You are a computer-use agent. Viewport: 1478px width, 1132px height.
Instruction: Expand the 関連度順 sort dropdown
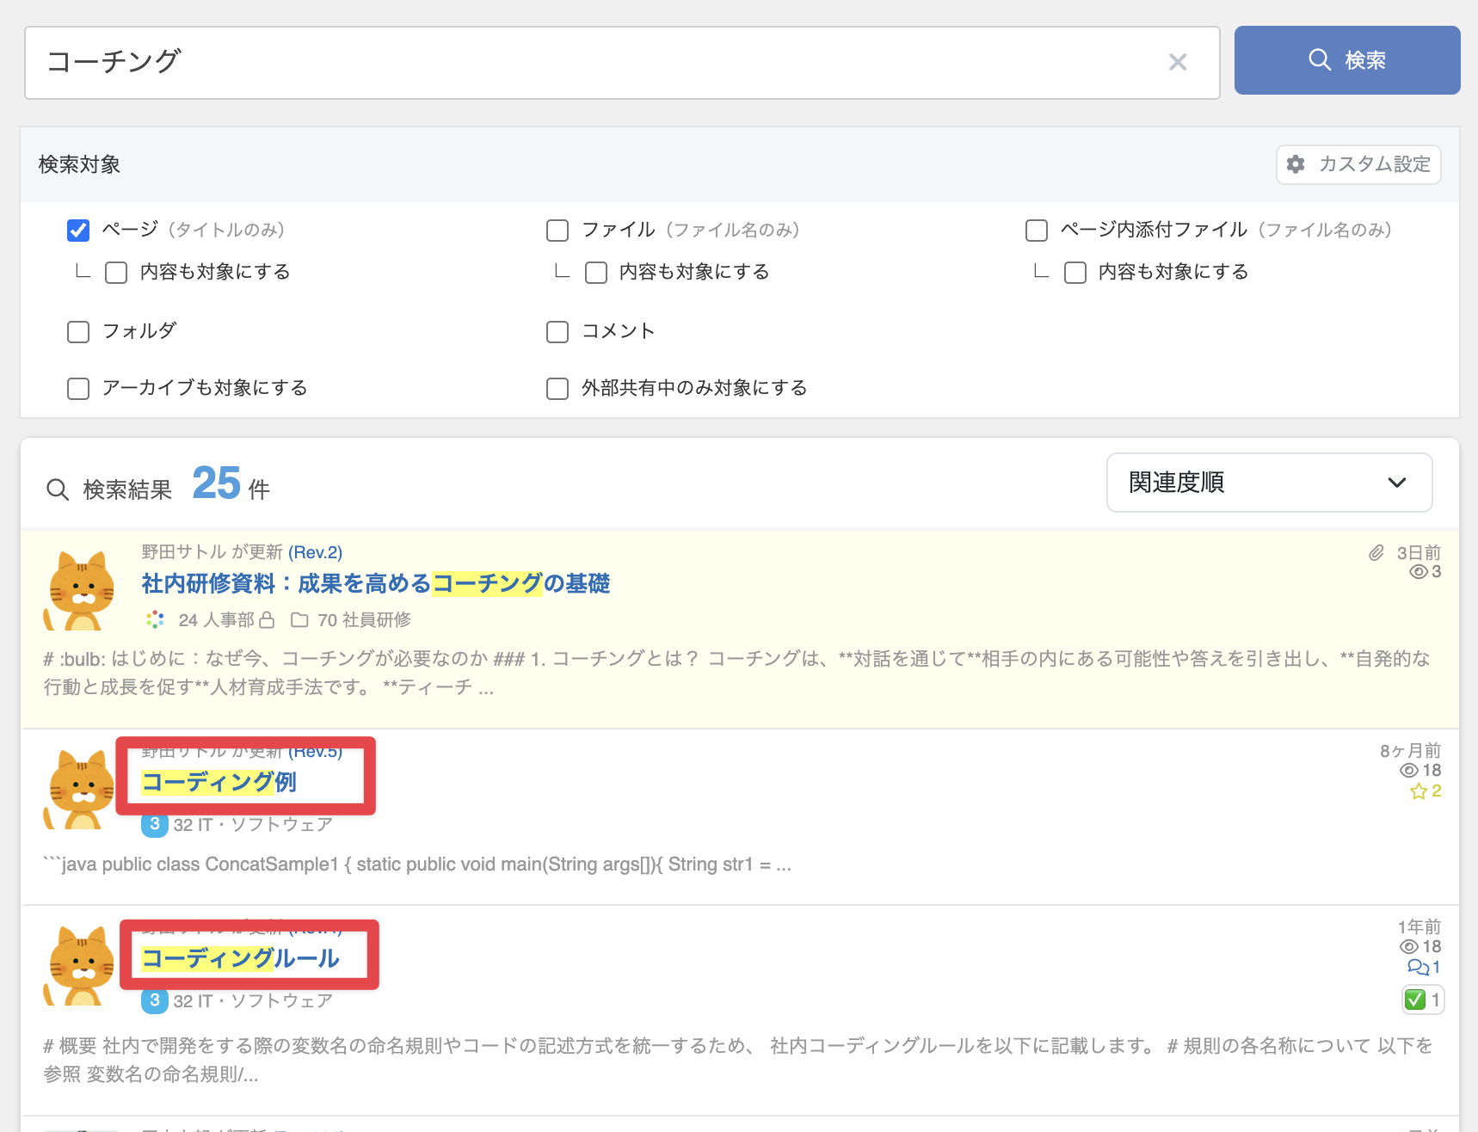[1269, 483]
